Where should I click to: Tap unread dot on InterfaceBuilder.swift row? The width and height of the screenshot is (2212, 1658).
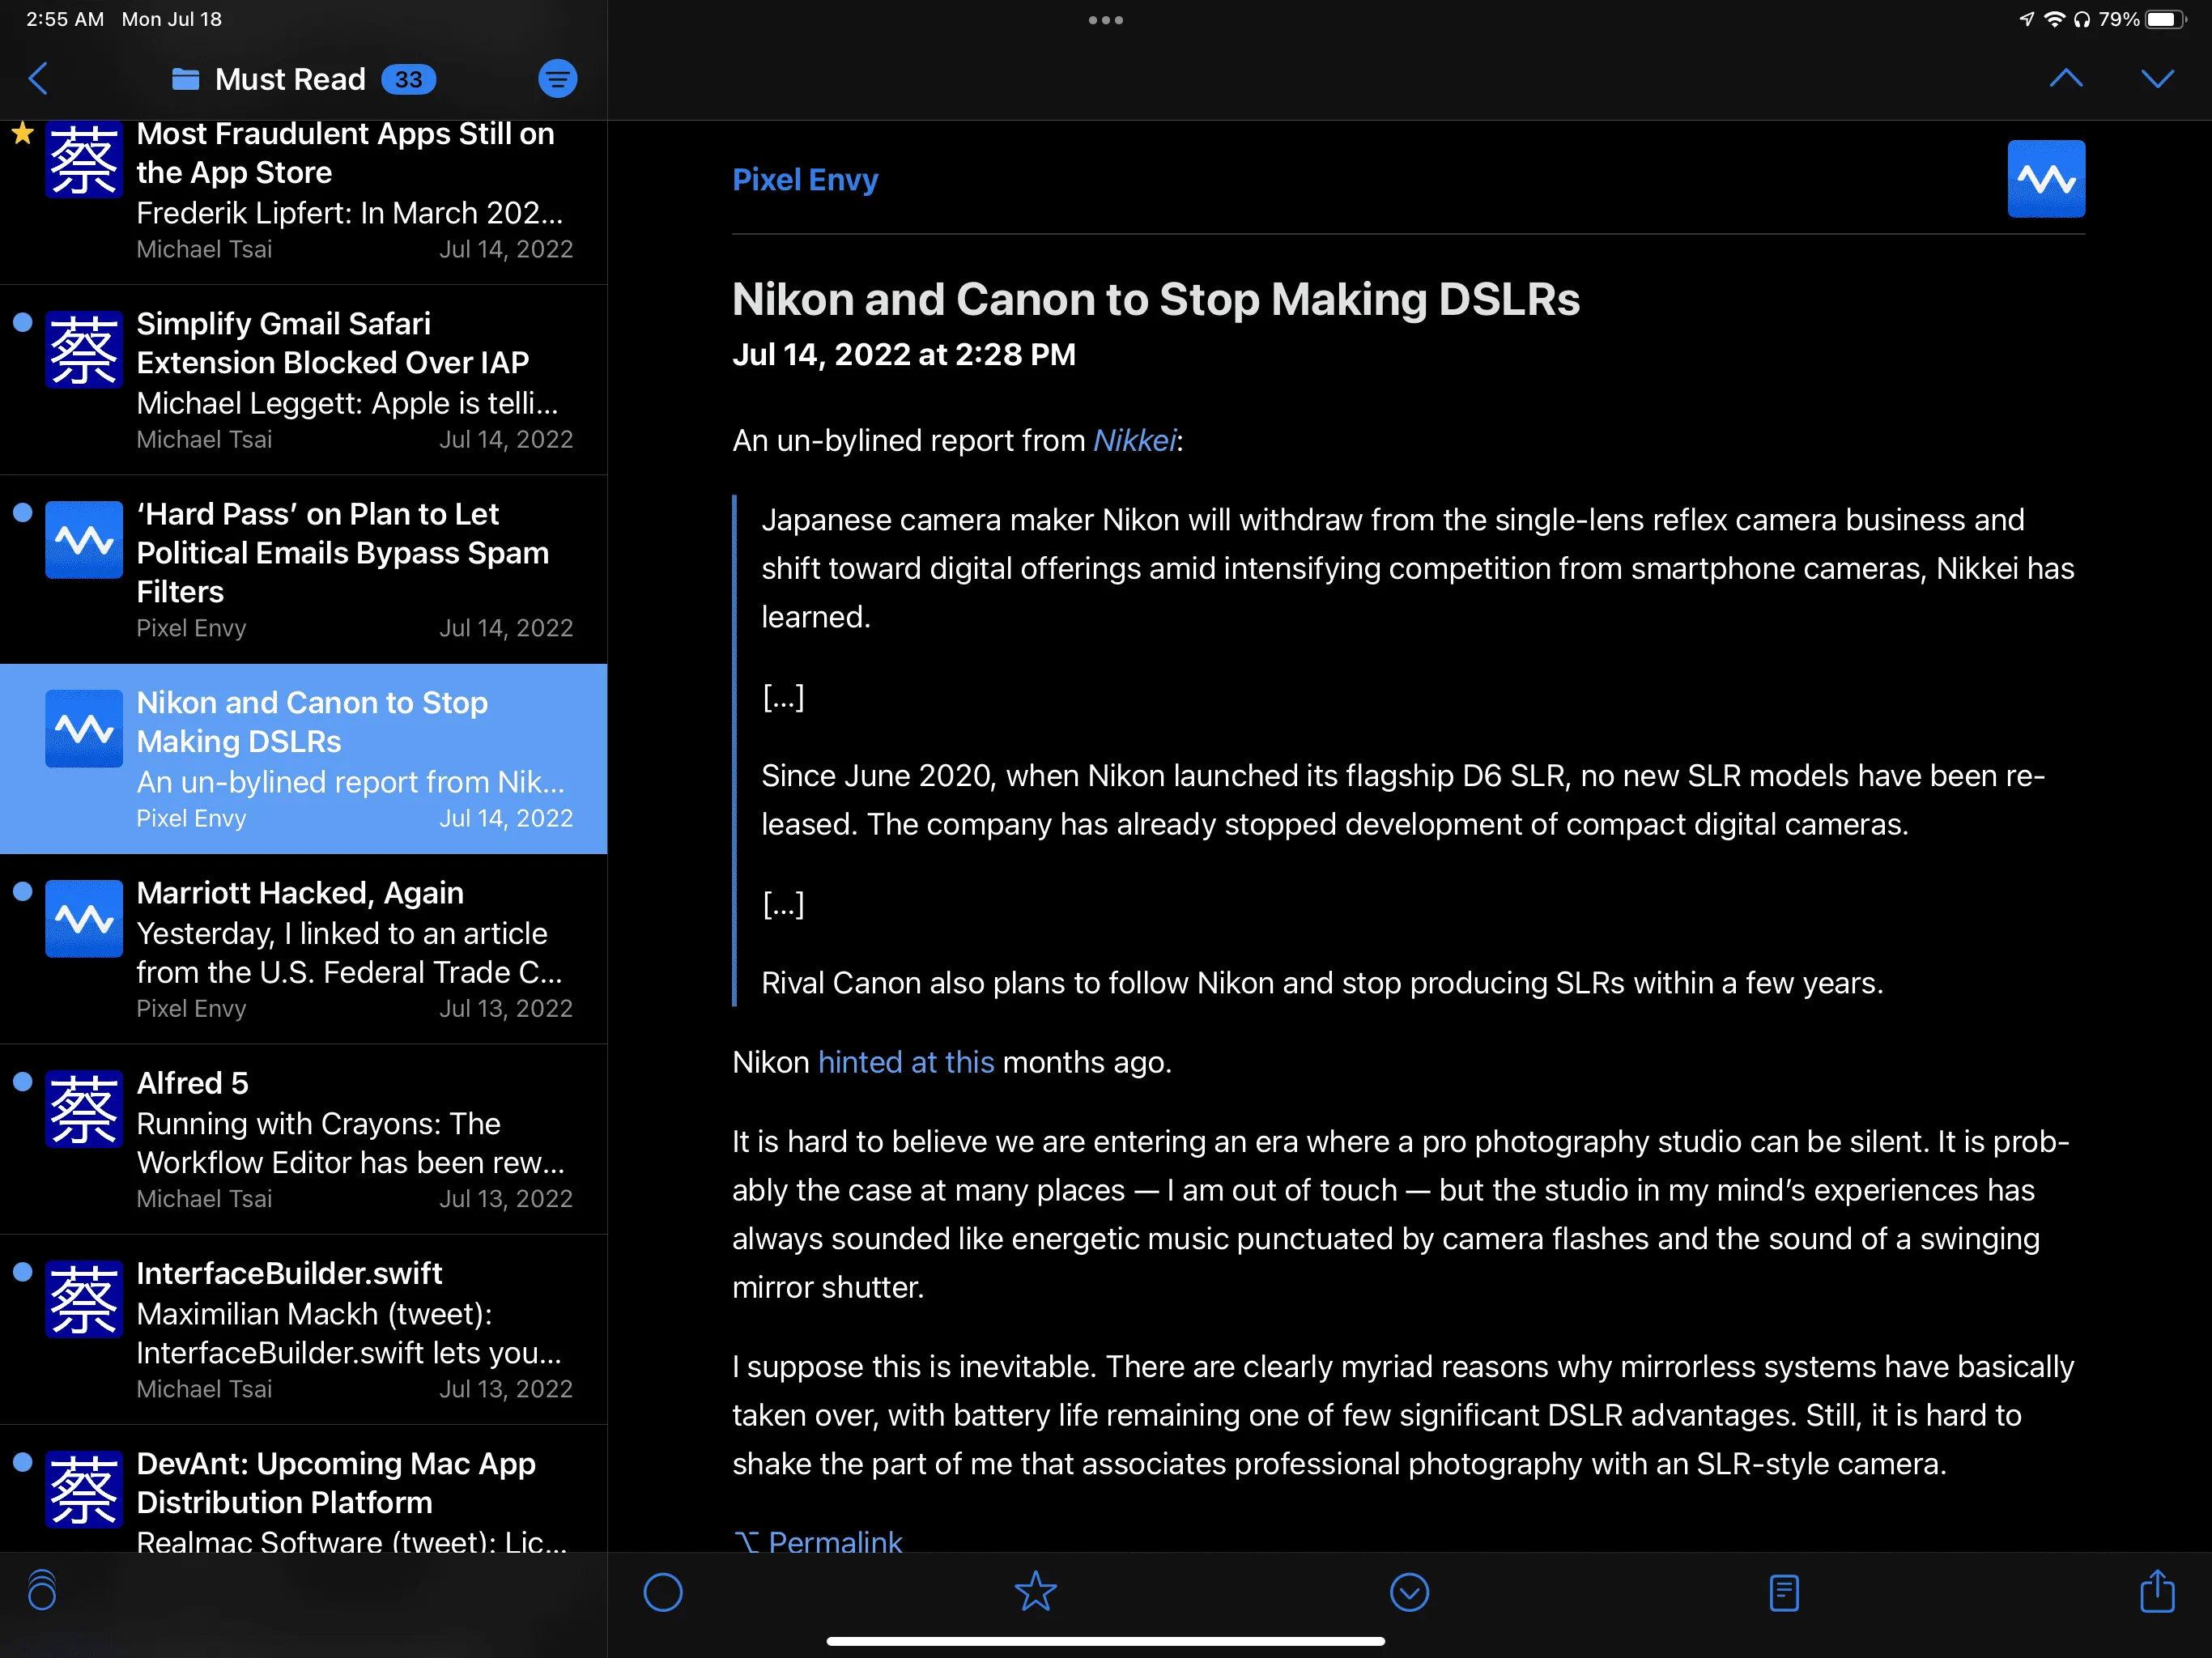pos(23,1271)
